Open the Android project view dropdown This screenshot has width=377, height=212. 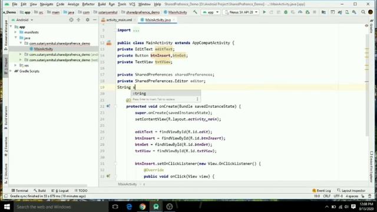(x=22, y=20)
